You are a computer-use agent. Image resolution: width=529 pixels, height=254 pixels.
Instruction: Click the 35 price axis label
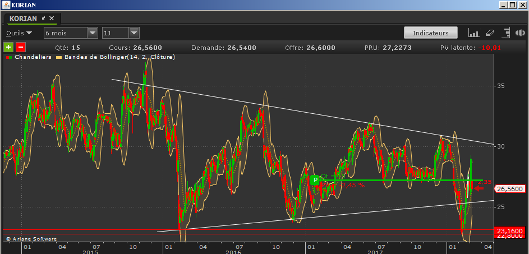coord(501,86)
